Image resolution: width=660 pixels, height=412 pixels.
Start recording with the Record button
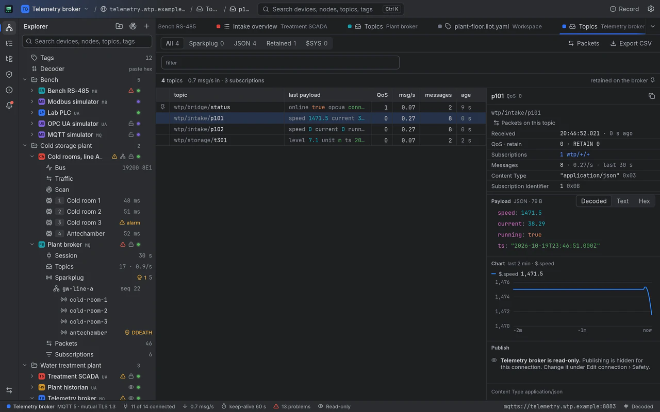point(624,9)
